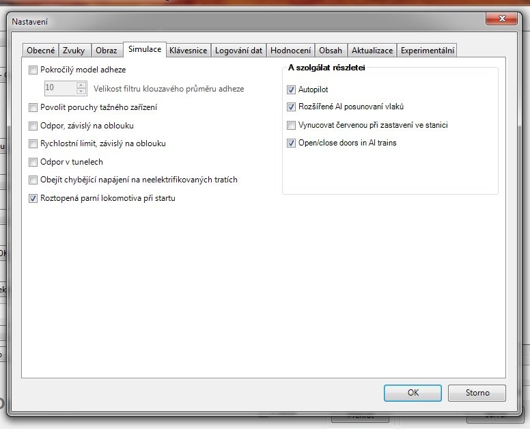Disable the Autopilot checkbox
Screen dimensions: 530x429
pyautogui.click(x=292, y=89)
